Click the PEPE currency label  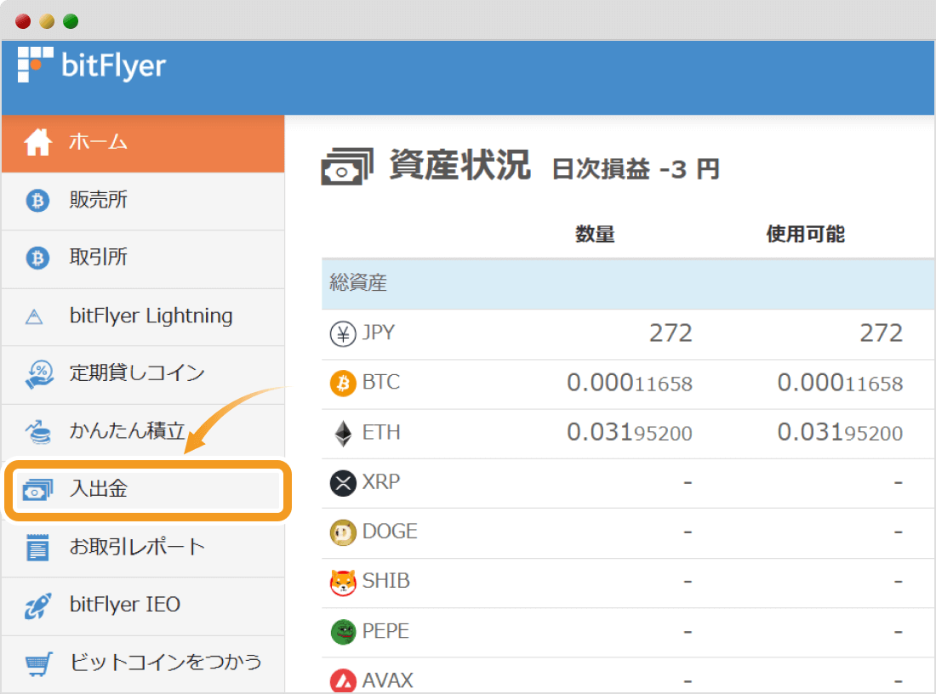click(385, 631)
